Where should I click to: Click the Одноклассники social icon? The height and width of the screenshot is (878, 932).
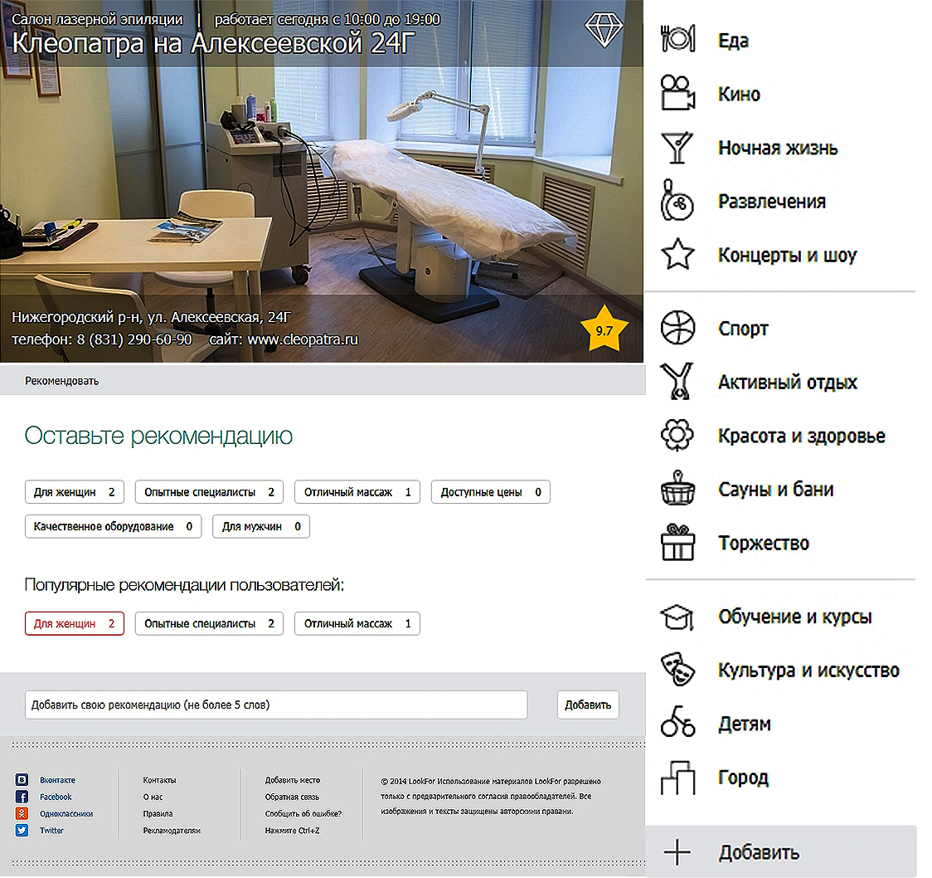[x=22, y=813]
